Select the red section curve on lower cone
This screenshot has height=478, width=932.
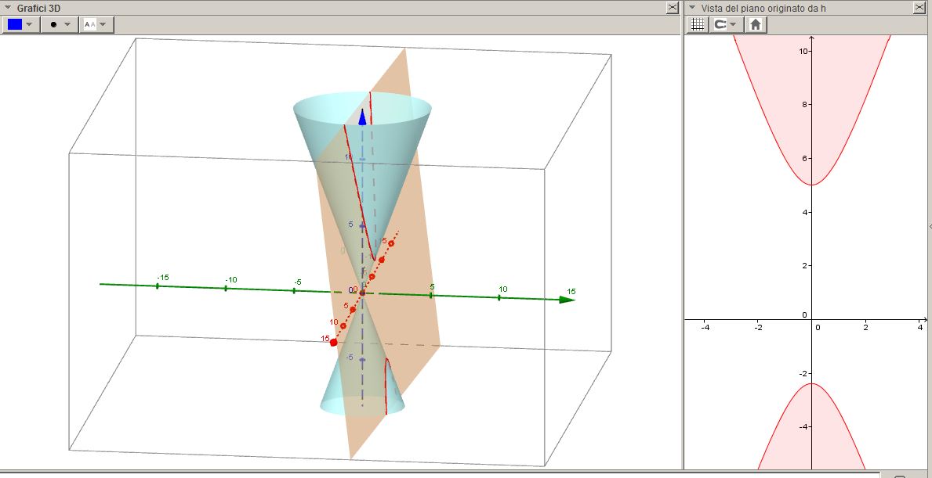pos(386,386)
